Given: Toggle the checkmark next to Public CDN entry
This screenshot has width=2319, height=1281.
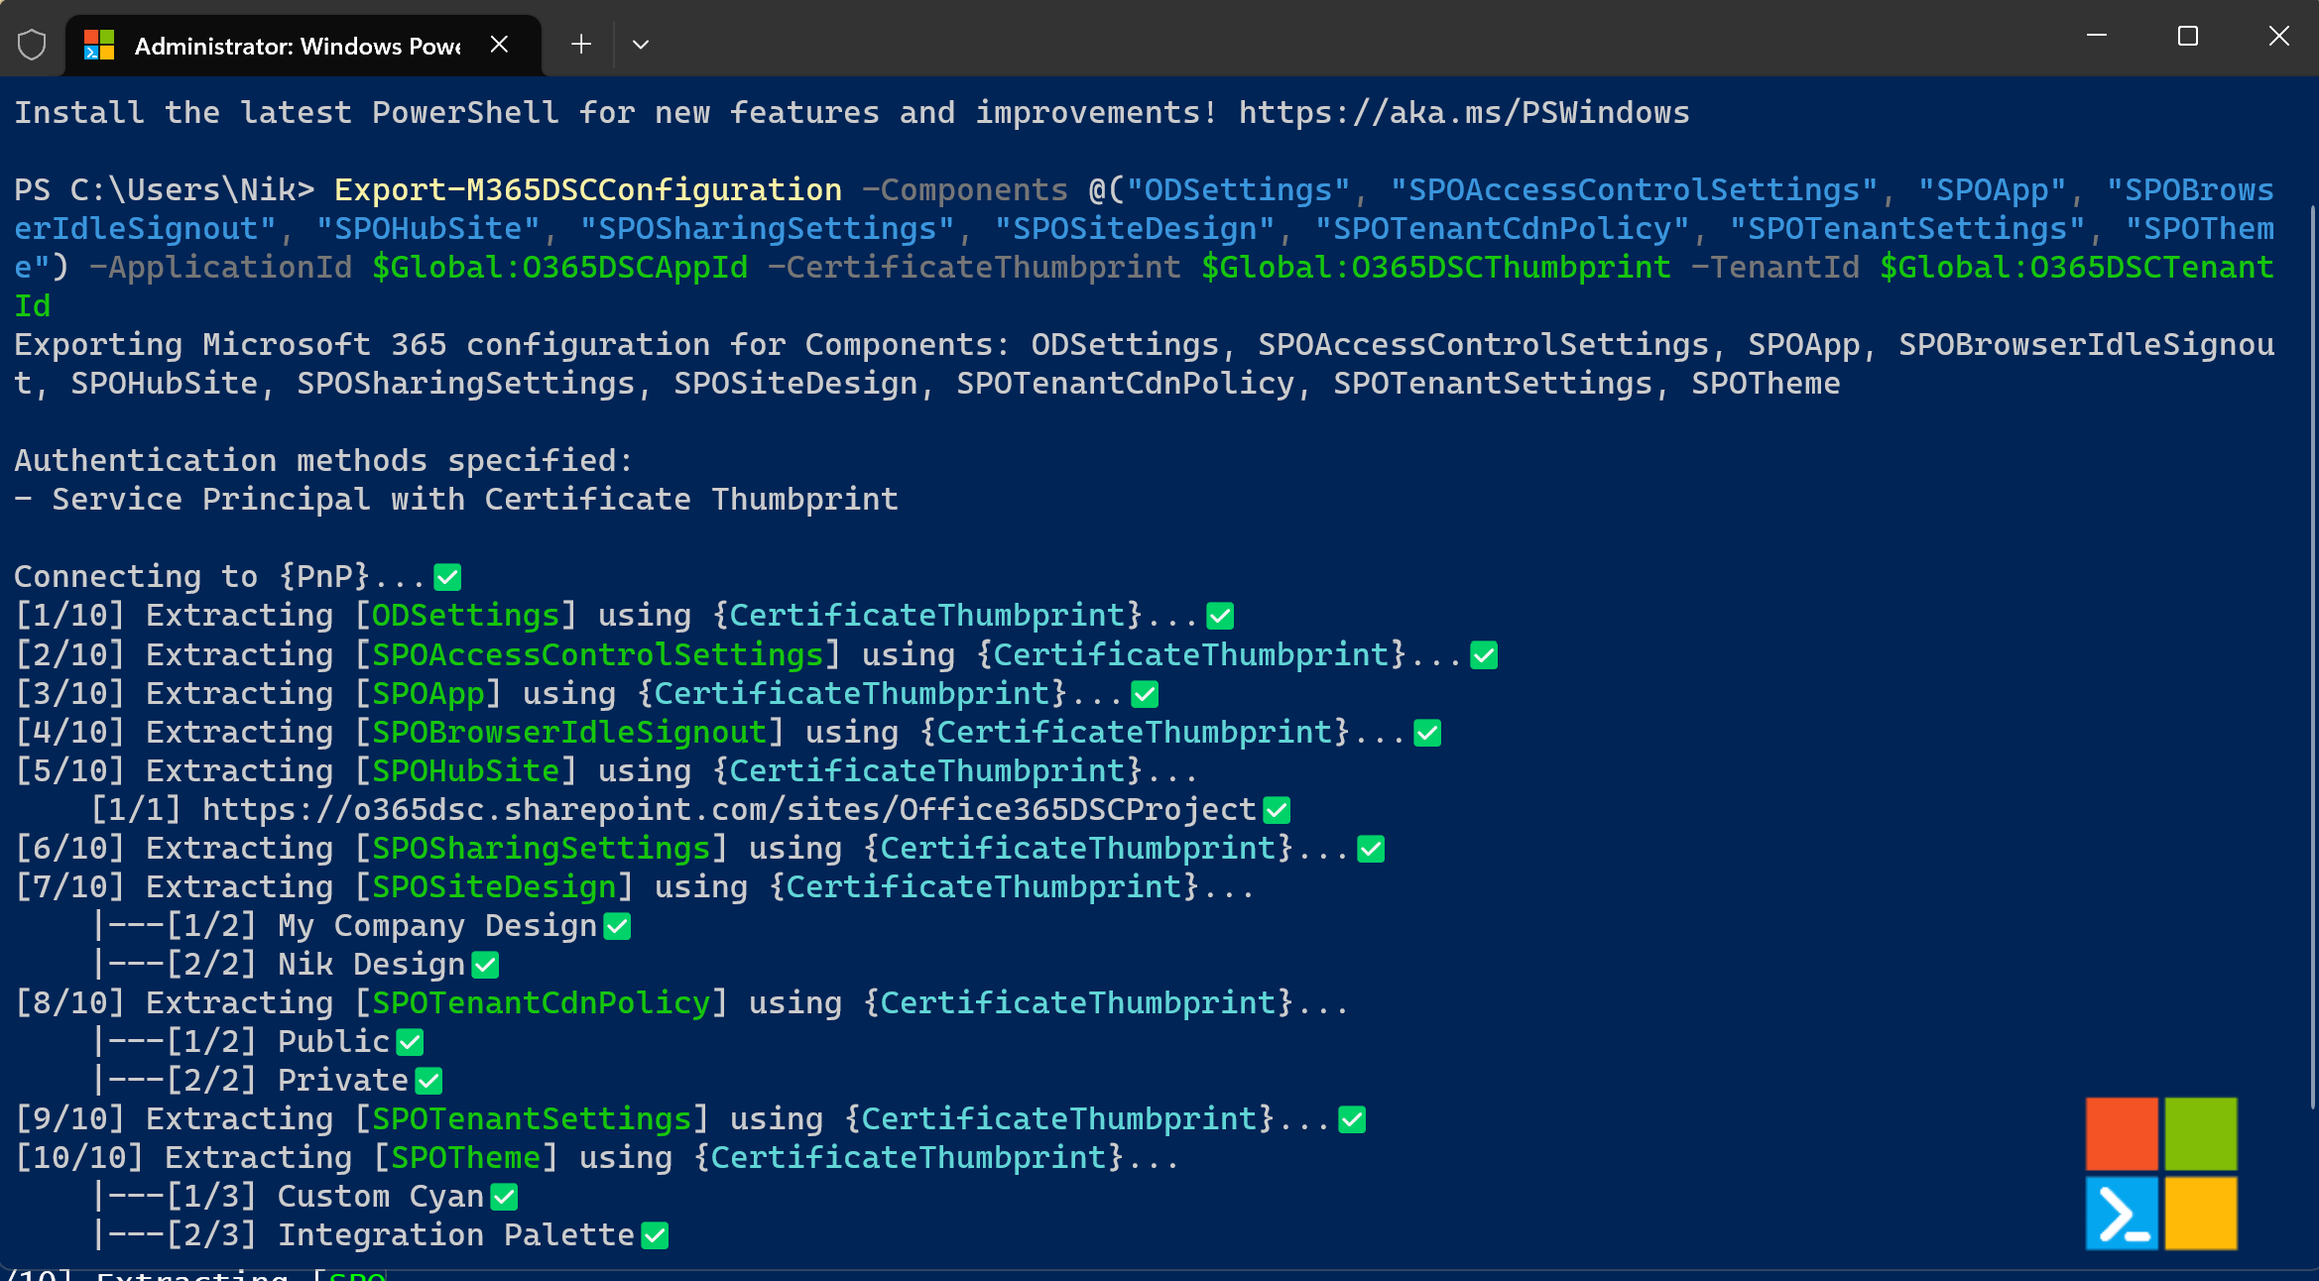Looking at the screenshot, I should [x=409, y=1041].
